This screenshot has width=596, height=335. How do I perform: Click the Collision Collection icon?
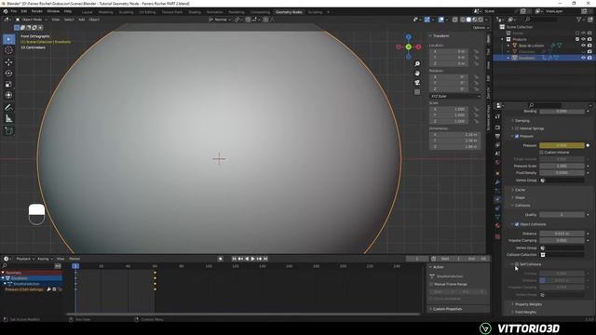[542, 255]
